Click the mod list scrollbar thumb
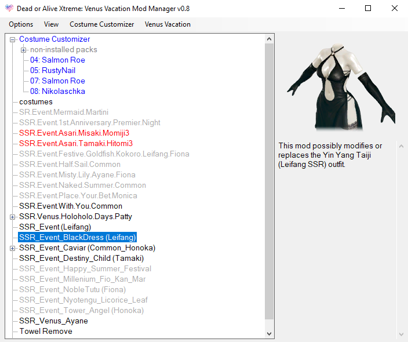Viewport: 408px width, 342px height. [x=269, y=181]
